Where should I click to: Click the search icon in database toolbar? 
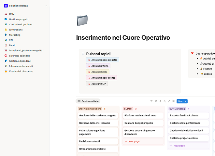click(165, 101)
